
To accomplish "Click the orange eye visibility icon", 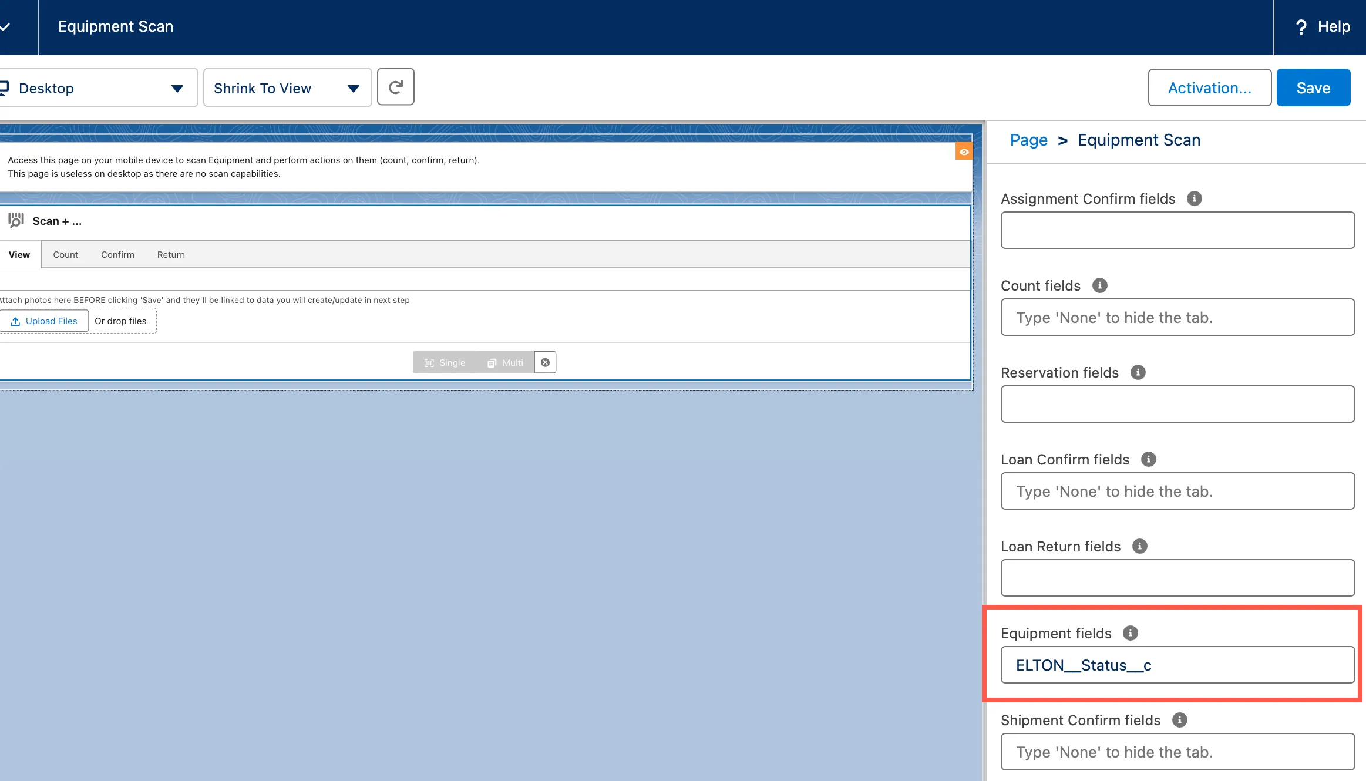I will click(x=964, y=152).
